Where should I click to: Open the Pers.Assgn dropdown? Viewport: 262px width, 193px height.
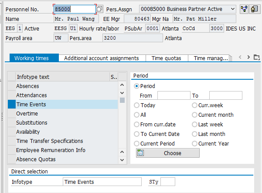231,9
